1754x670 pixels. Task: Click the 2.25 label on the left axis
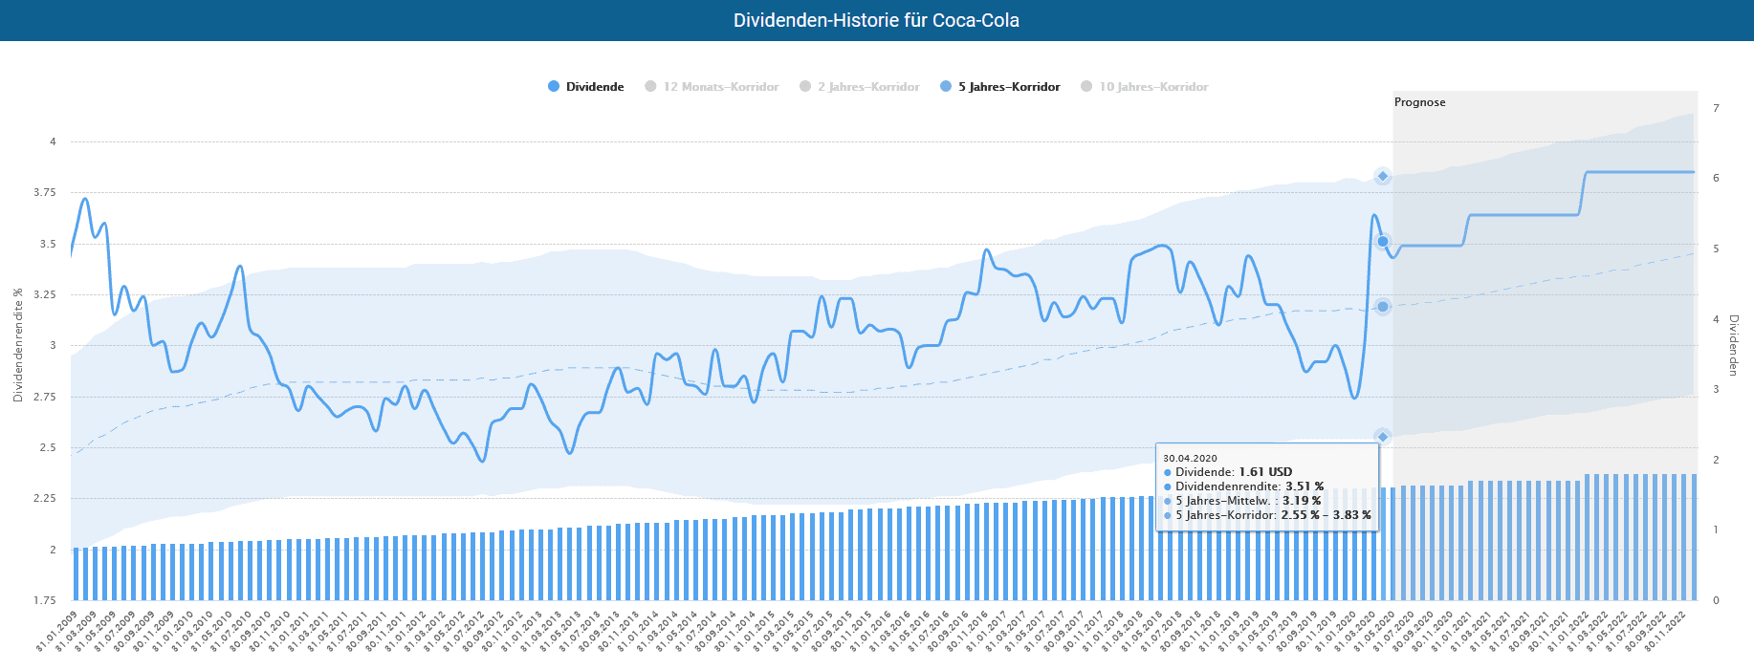point(45,499)
